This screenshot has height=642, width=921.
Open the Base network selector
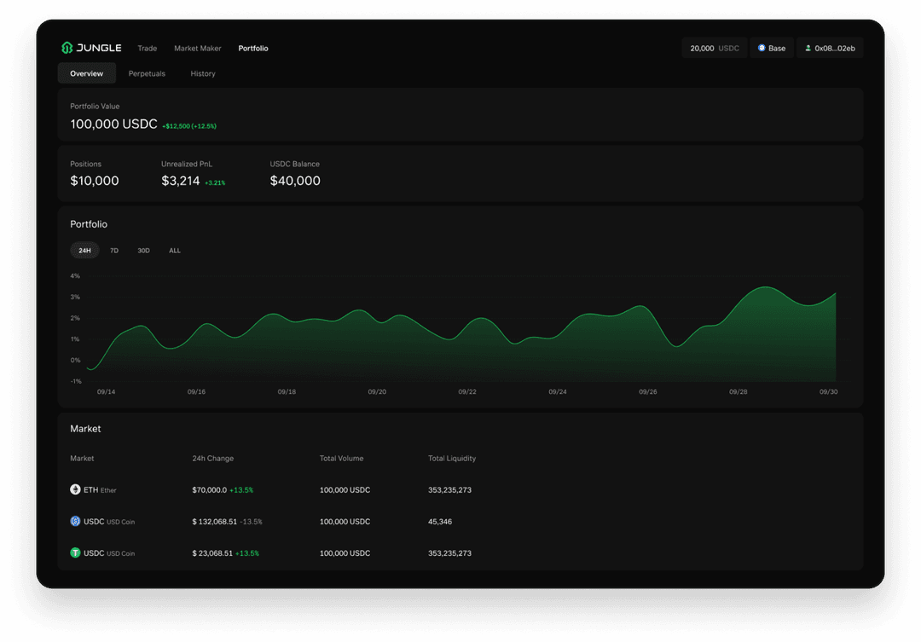[x=772, y=49]
